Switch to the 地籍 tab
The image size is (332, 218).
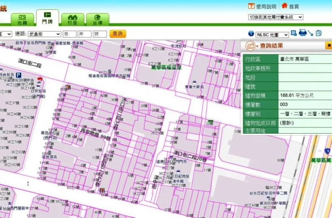tap(22, 19)
